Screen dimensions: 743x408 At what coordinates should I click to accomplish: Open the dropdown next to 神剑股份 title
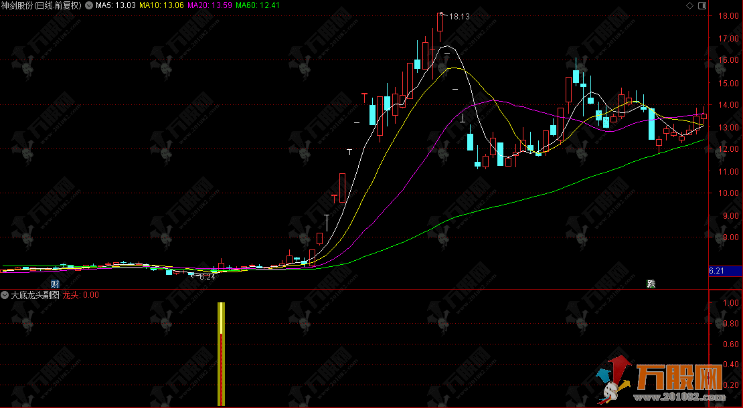[x=89, y=5]
